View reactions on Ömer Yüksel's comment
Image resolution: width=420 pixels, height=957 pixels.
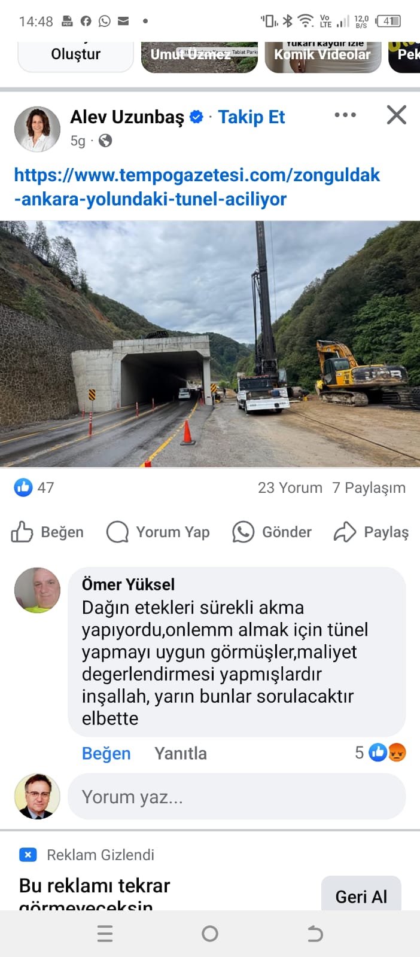click(x=381, y=752)
